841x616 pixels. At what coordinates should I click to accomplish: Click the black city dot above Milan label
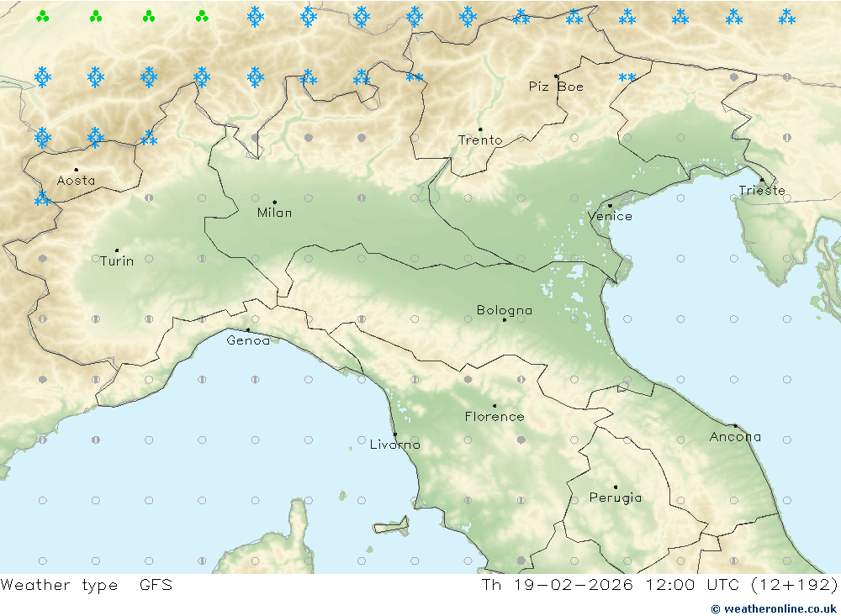tap(275, 203)
